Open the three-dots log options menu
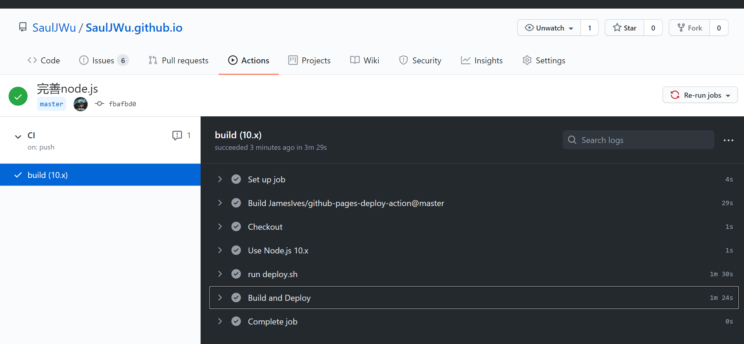Viewport: 744px width, 344px height. point(728,140)
